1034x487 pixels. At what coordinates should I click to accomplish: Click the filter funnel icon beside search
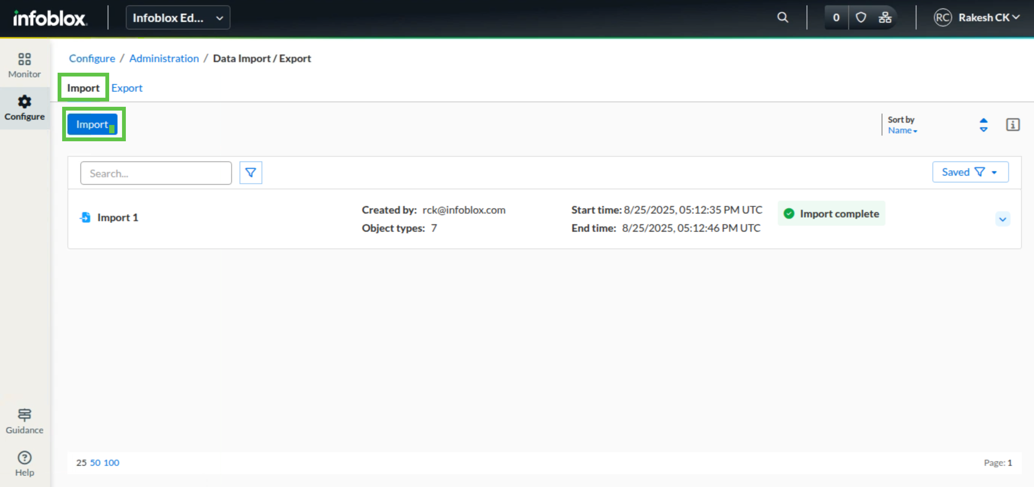click(251, 173)
